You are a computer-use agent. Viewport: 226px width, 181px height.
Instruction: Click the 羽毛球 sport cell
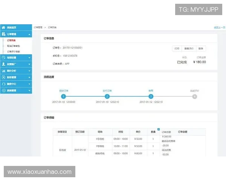tap(63, 150)
